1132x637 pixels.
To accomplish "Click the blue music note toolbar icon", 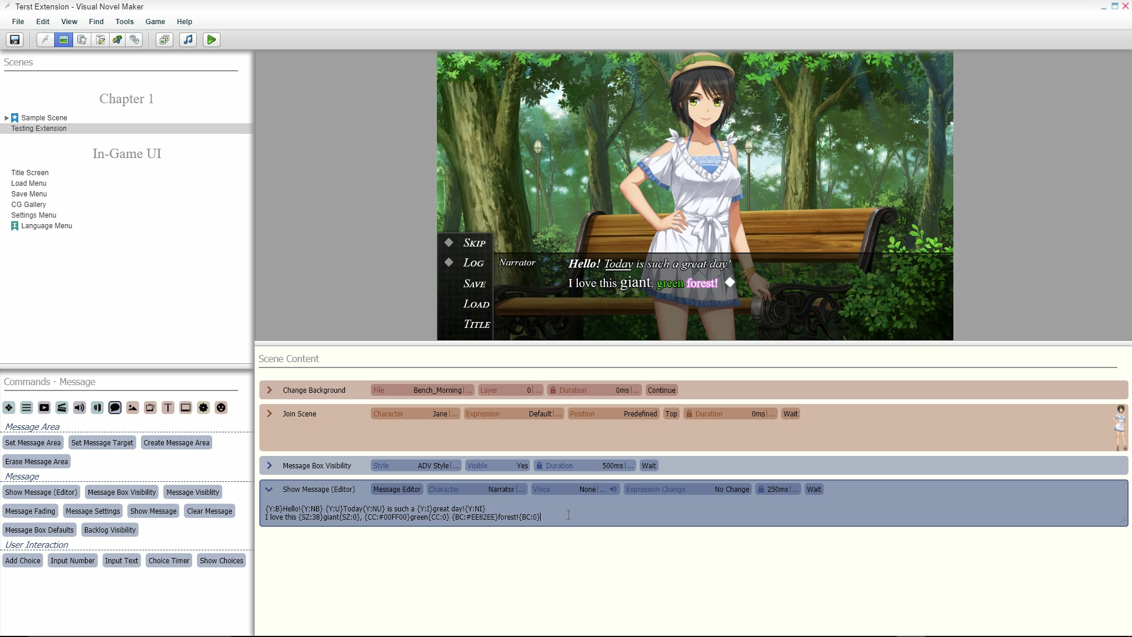I will pos(188,40).
